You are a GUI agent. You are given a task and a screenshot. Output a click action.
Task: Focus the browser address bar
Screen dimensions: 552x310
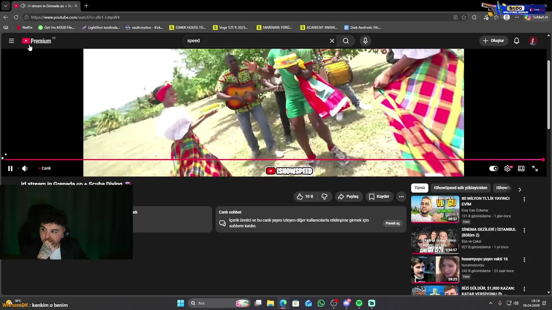click(237, 17)
